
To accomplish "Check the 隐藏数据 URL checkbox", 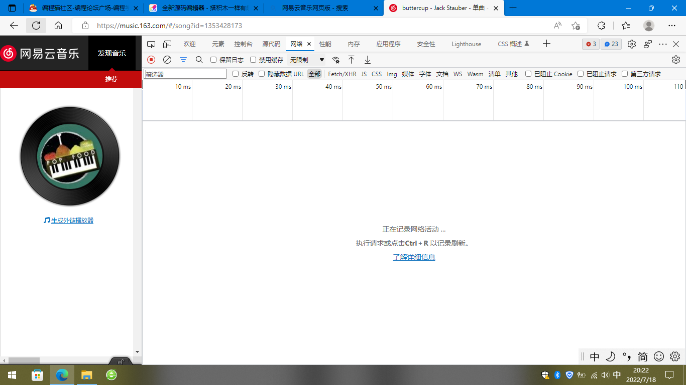I will [262, 74].
